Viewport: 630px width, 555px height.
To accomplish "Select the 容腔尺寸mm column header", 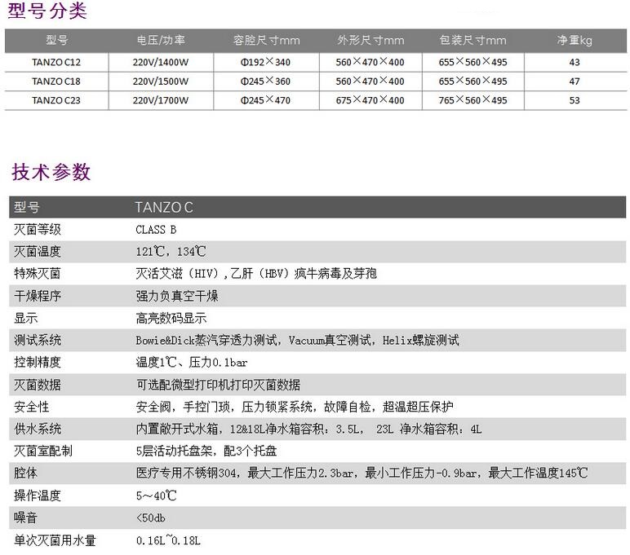I will [266, 40].
